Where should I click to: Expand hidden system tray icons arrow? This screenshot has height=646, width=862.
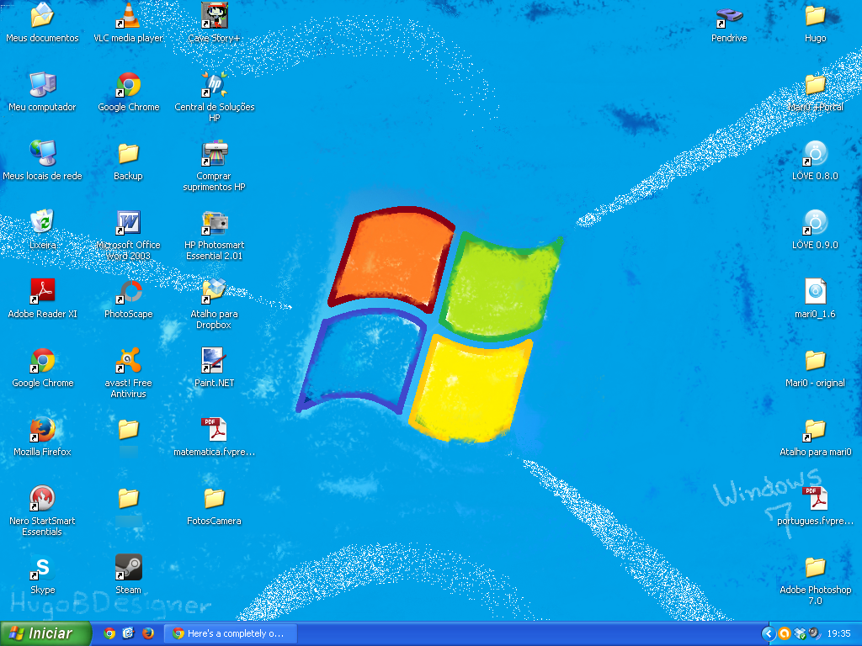[x=768, y=633]
